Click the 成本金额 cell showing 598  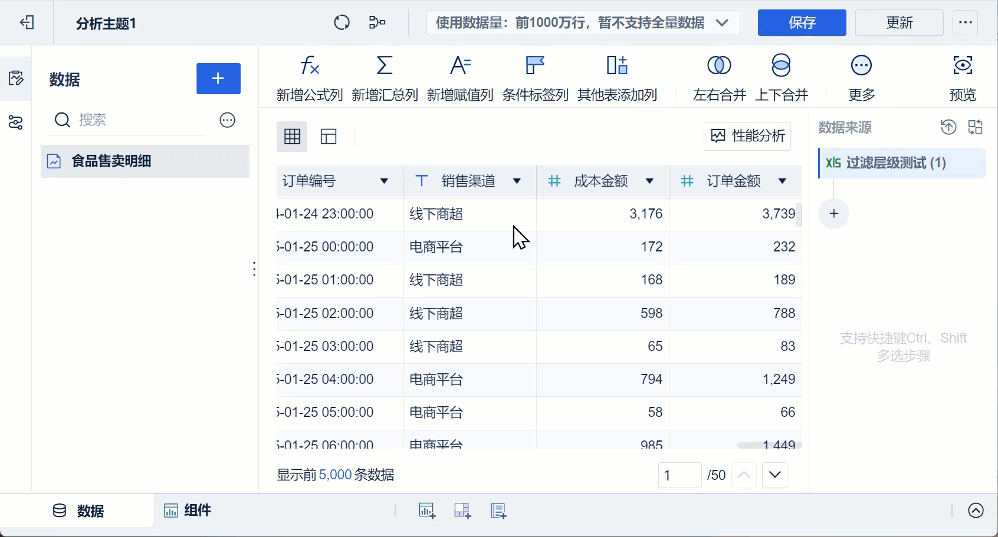pos(603,313)
